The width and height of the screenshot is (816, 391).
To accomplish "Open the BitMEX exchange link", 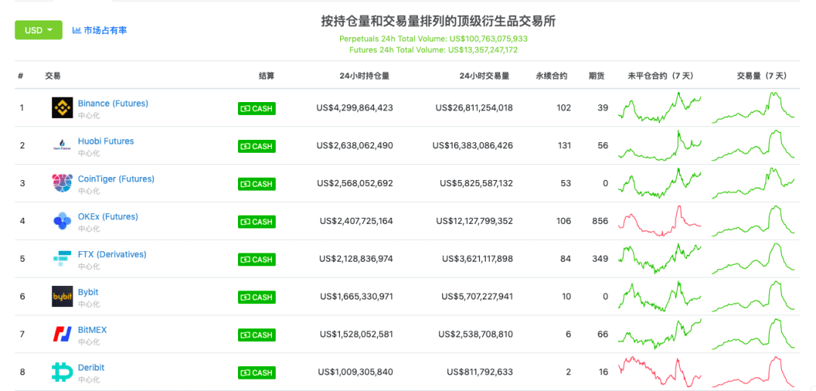I will pos(92,330).
